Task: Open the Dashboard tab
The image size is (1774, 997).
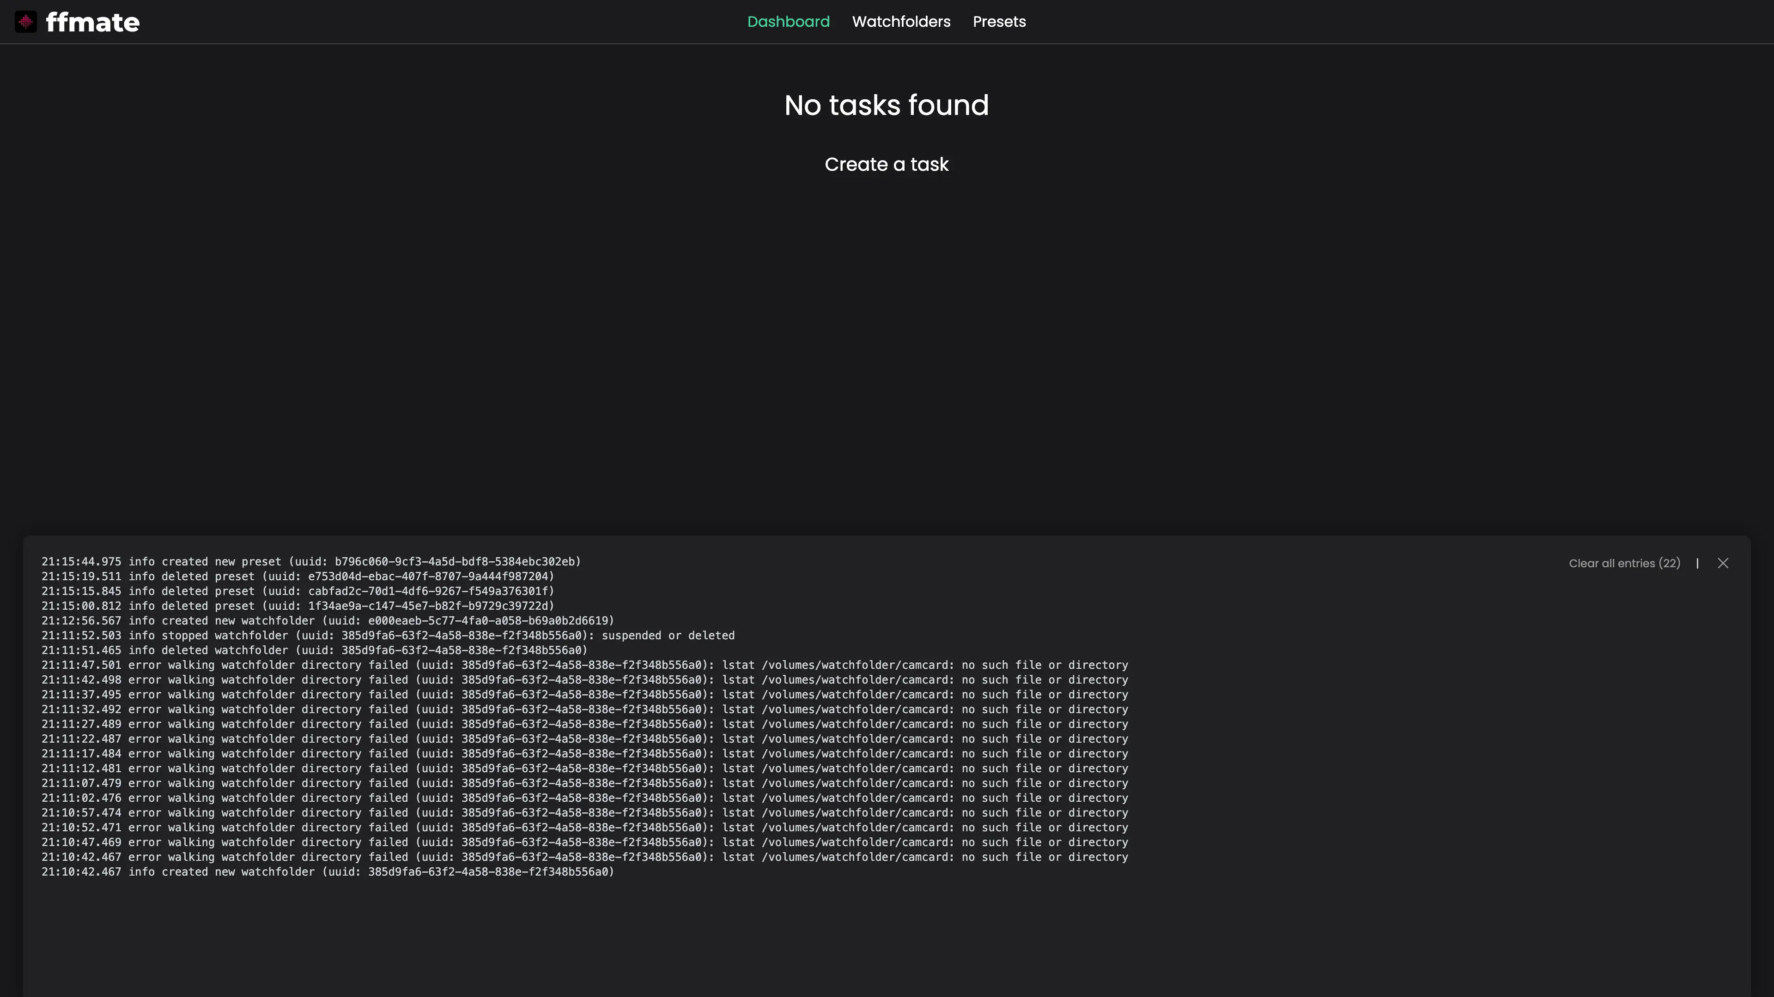Action: pos(789,22)
